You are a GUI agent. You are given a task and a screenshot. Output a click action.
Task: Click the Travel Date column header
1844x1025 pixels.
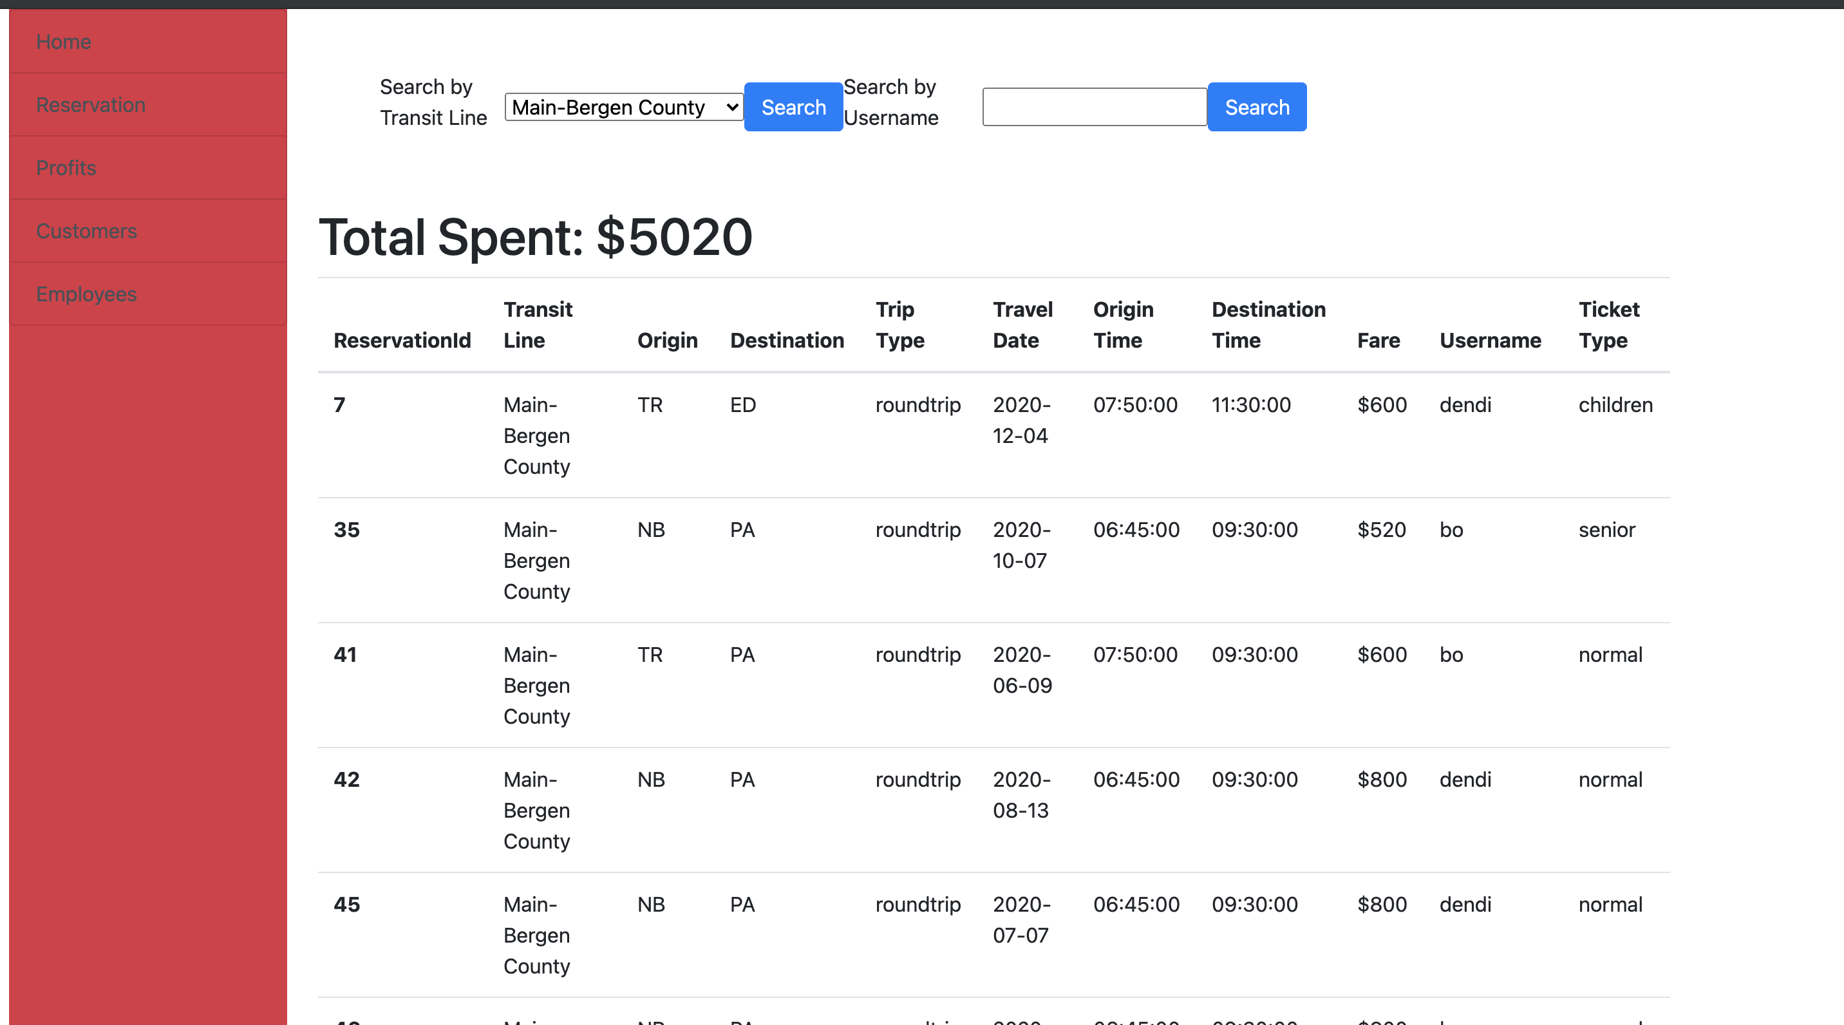(1023, 324)
